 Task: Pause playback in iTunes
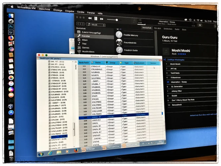(96, 19)
